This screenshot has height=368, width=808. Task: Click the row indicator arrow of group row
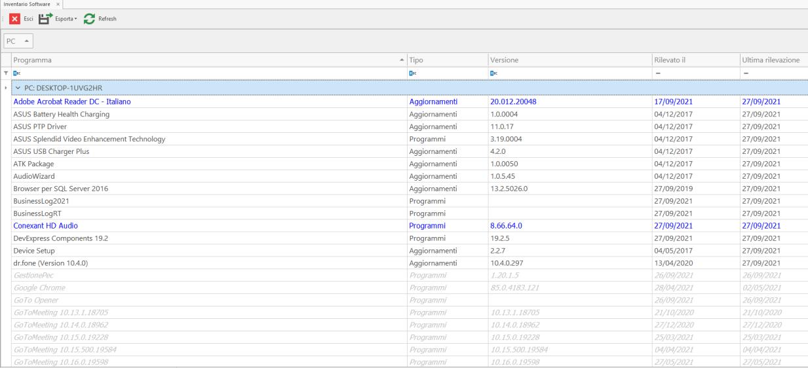pyautogui.click(x=6, y=88)
